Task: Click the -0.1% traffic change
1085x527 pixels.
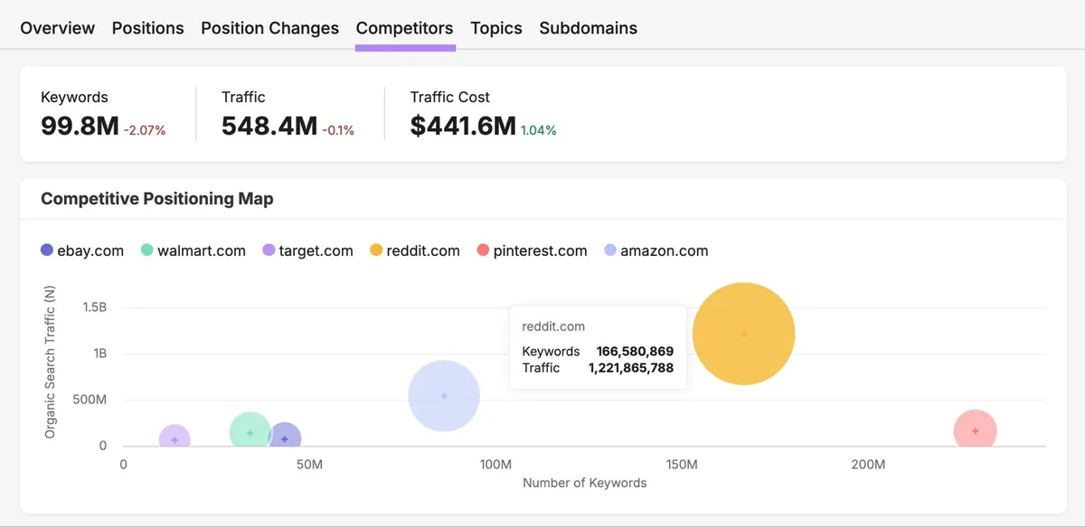Action: (x=338, y=130)
